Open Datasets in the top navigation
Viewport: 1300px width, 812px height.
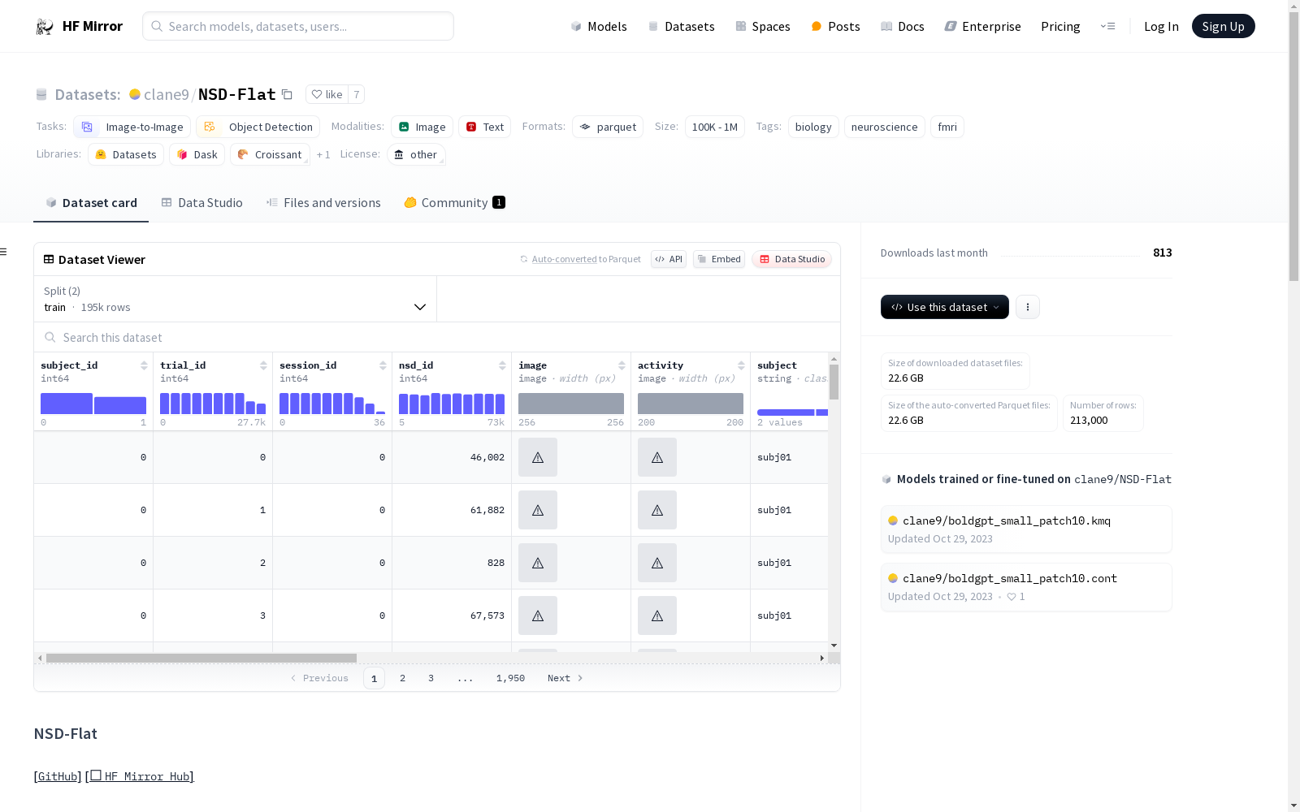coord(681,27)
